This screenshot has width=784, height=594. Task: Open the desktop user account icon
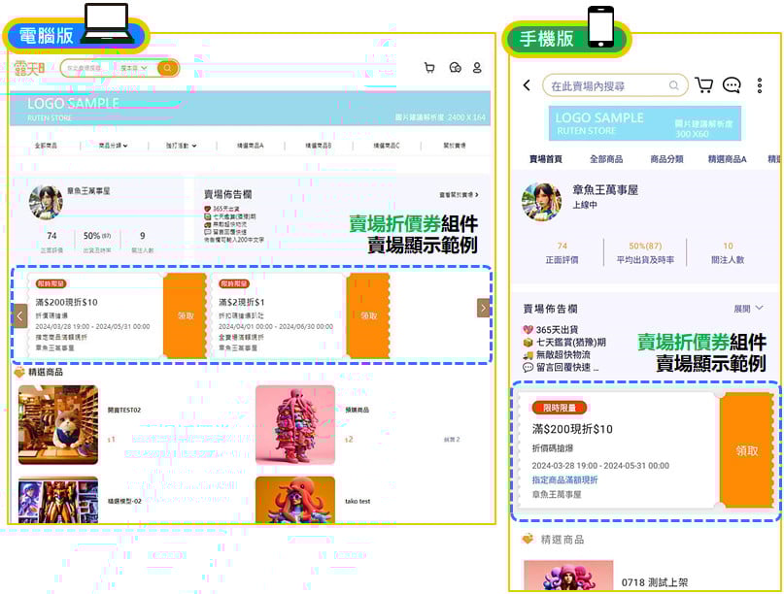(x=477, y=68)
